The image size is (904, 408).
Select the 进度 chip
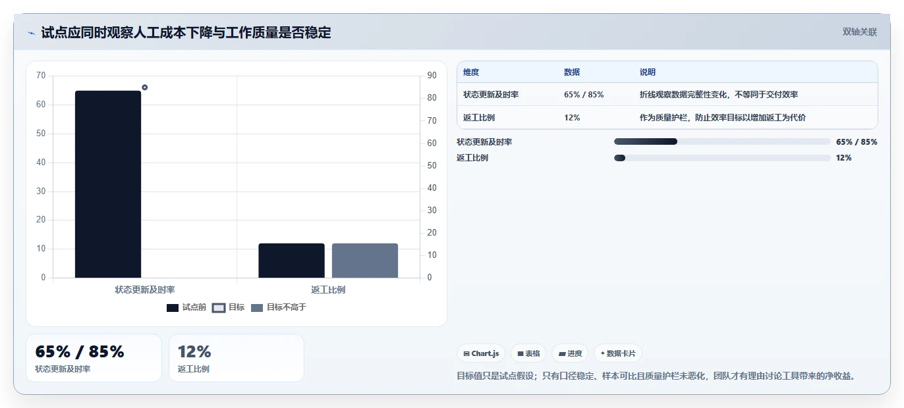click(x=570, y=353)
